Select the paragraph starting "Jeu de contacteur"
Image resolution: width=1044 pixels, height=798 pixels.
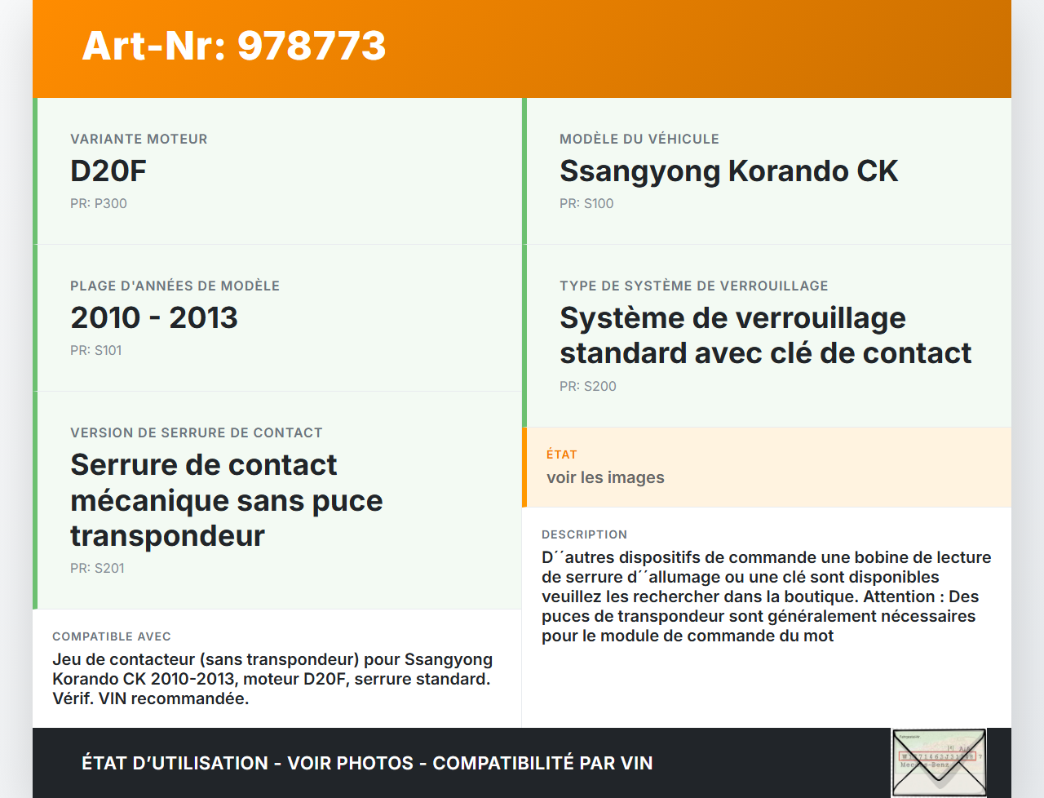click(272, 679)
